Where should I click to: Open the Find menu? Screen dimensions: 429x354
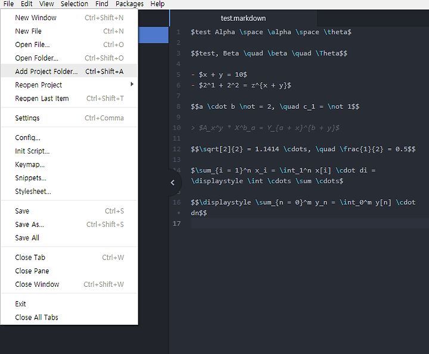pyautogui.click(x=102, y=4)
